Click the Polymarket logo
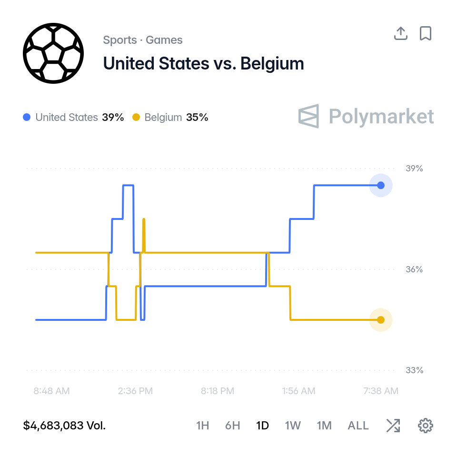Viewport: 457px width, 457px height. [x=366, y=116]
